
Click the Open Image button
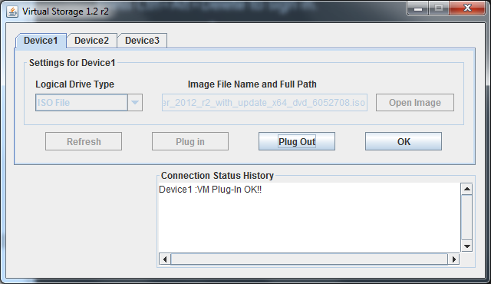point(415,102)
